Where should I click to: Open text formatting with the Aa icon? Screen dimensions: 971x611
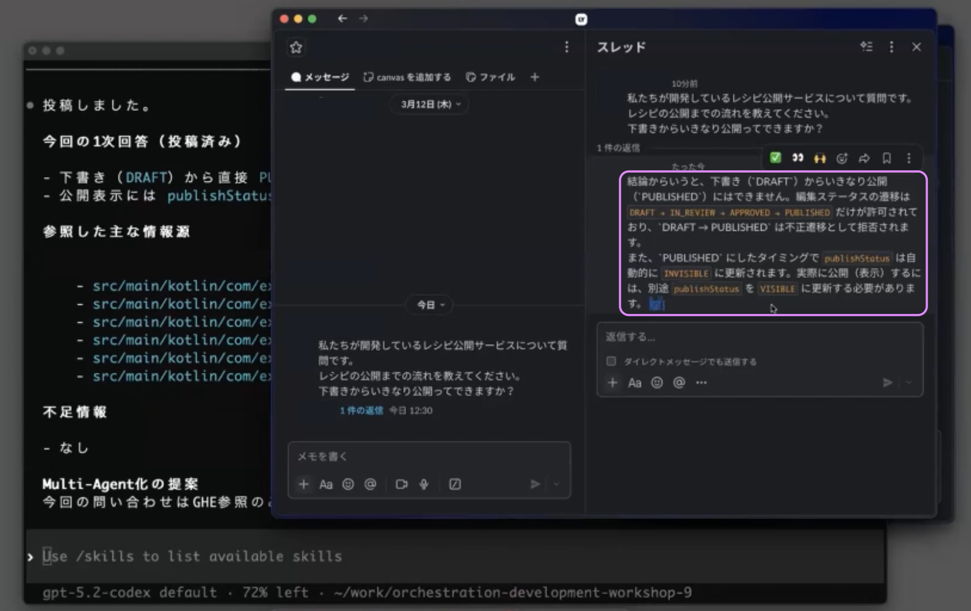tap(635, 383)
